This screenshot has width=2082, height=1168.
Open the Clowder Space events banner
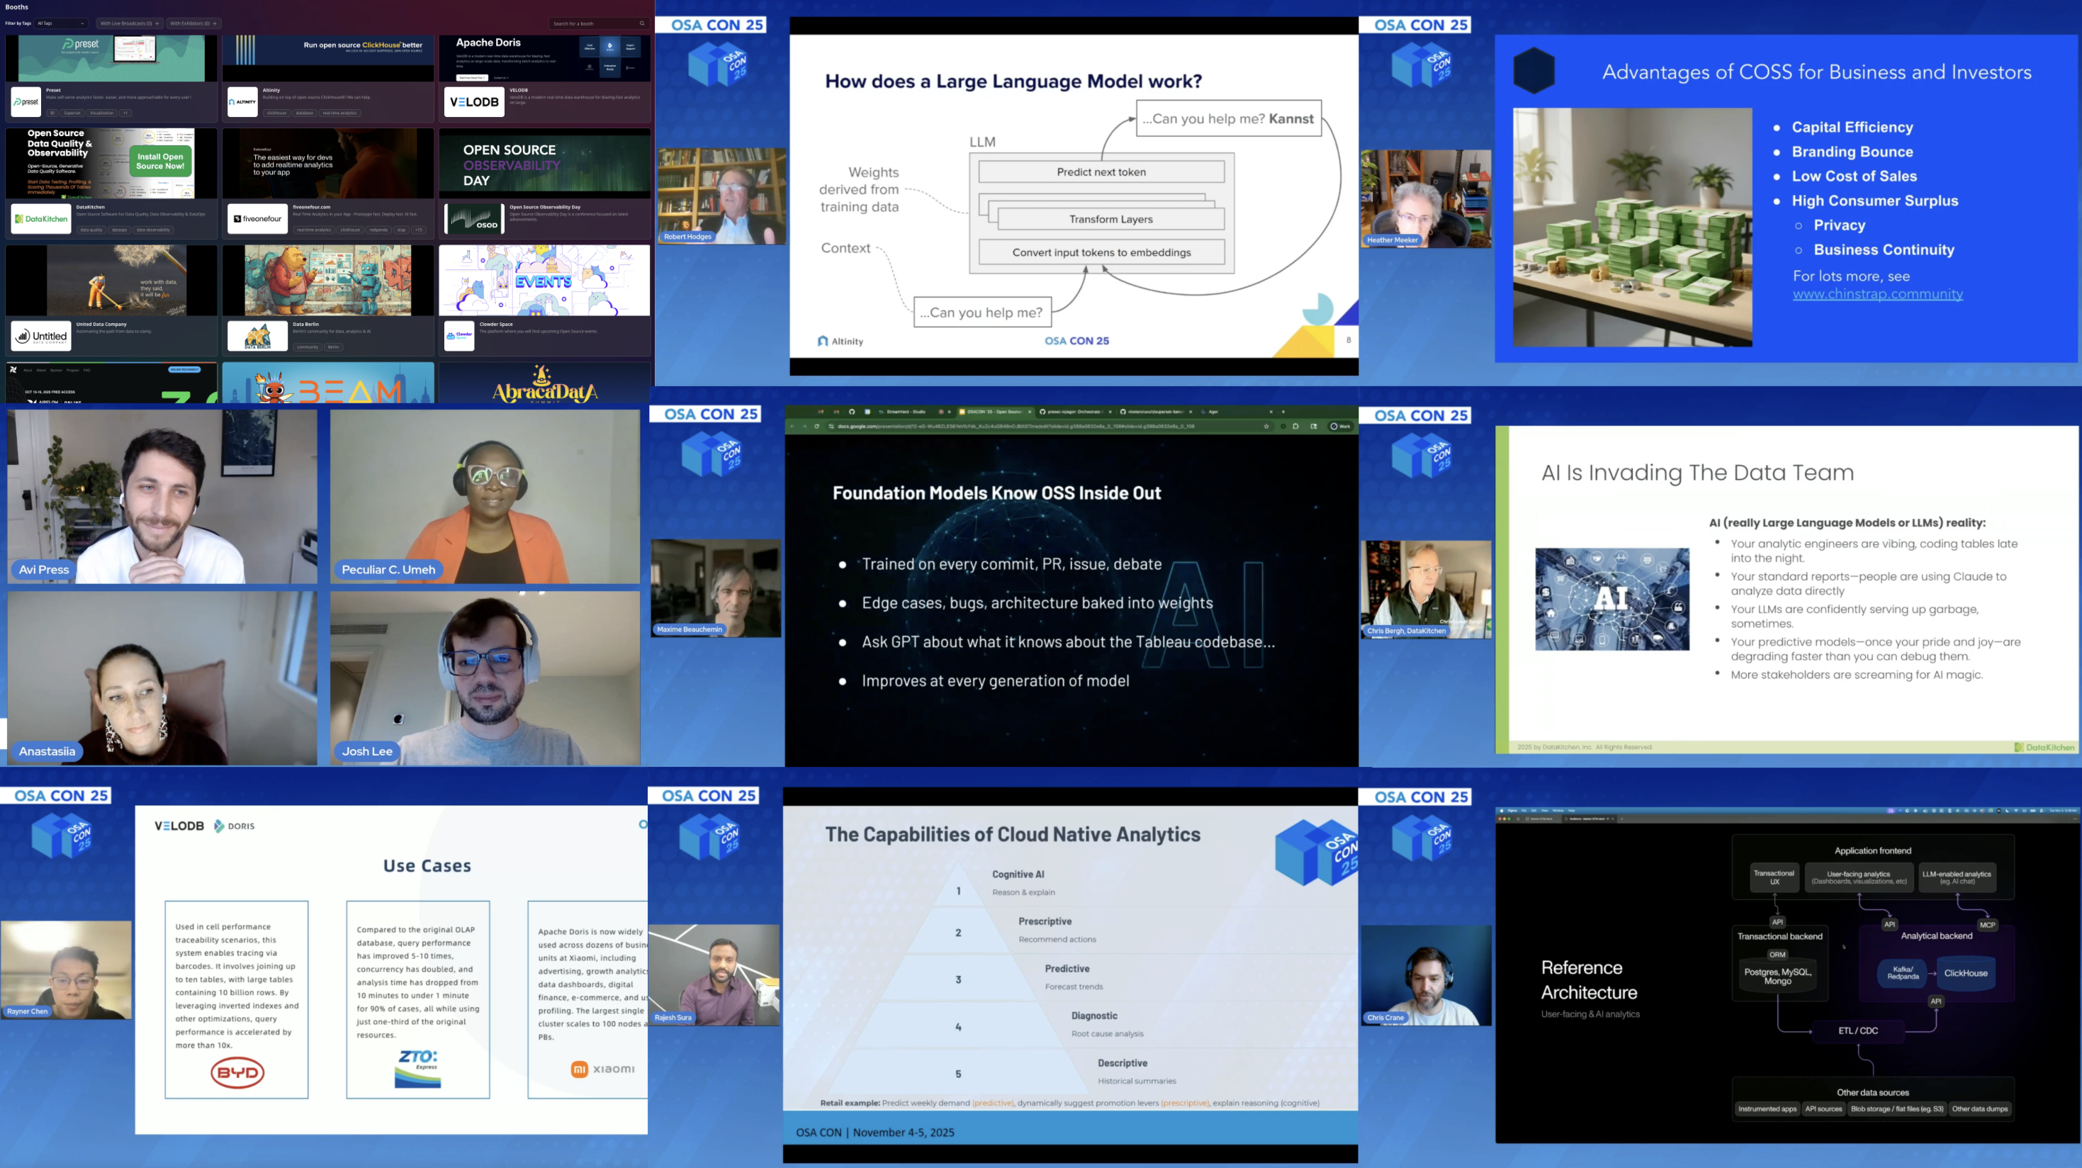544,280
